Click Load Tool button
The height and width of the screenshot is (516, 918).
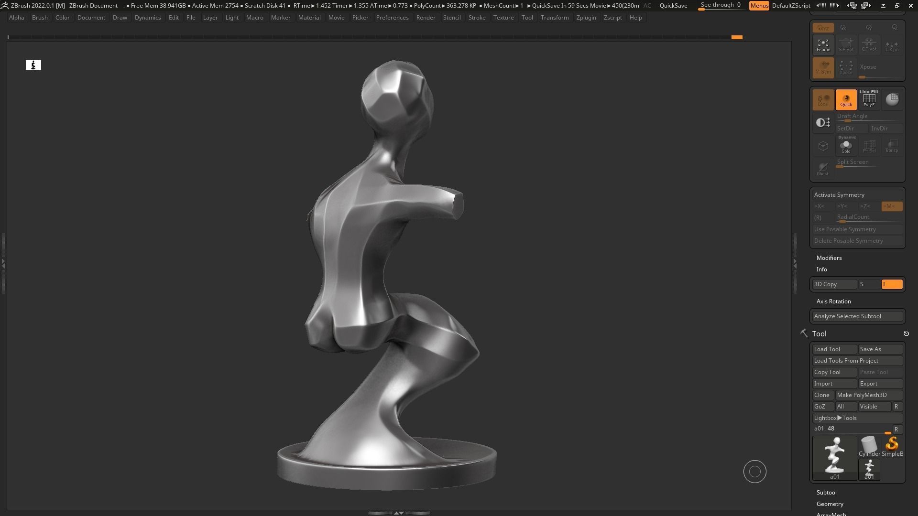click(x=834, y=349)
